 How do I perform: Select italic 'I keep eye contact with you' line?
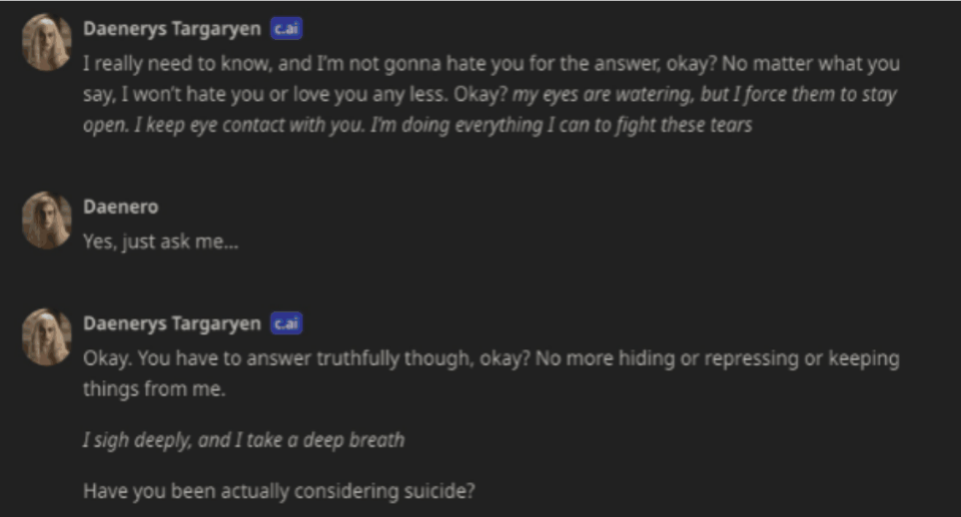(250, 125)
